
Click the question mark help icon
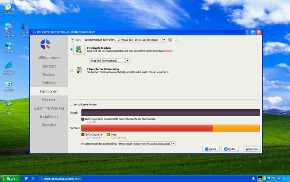[x=177, y=40]
